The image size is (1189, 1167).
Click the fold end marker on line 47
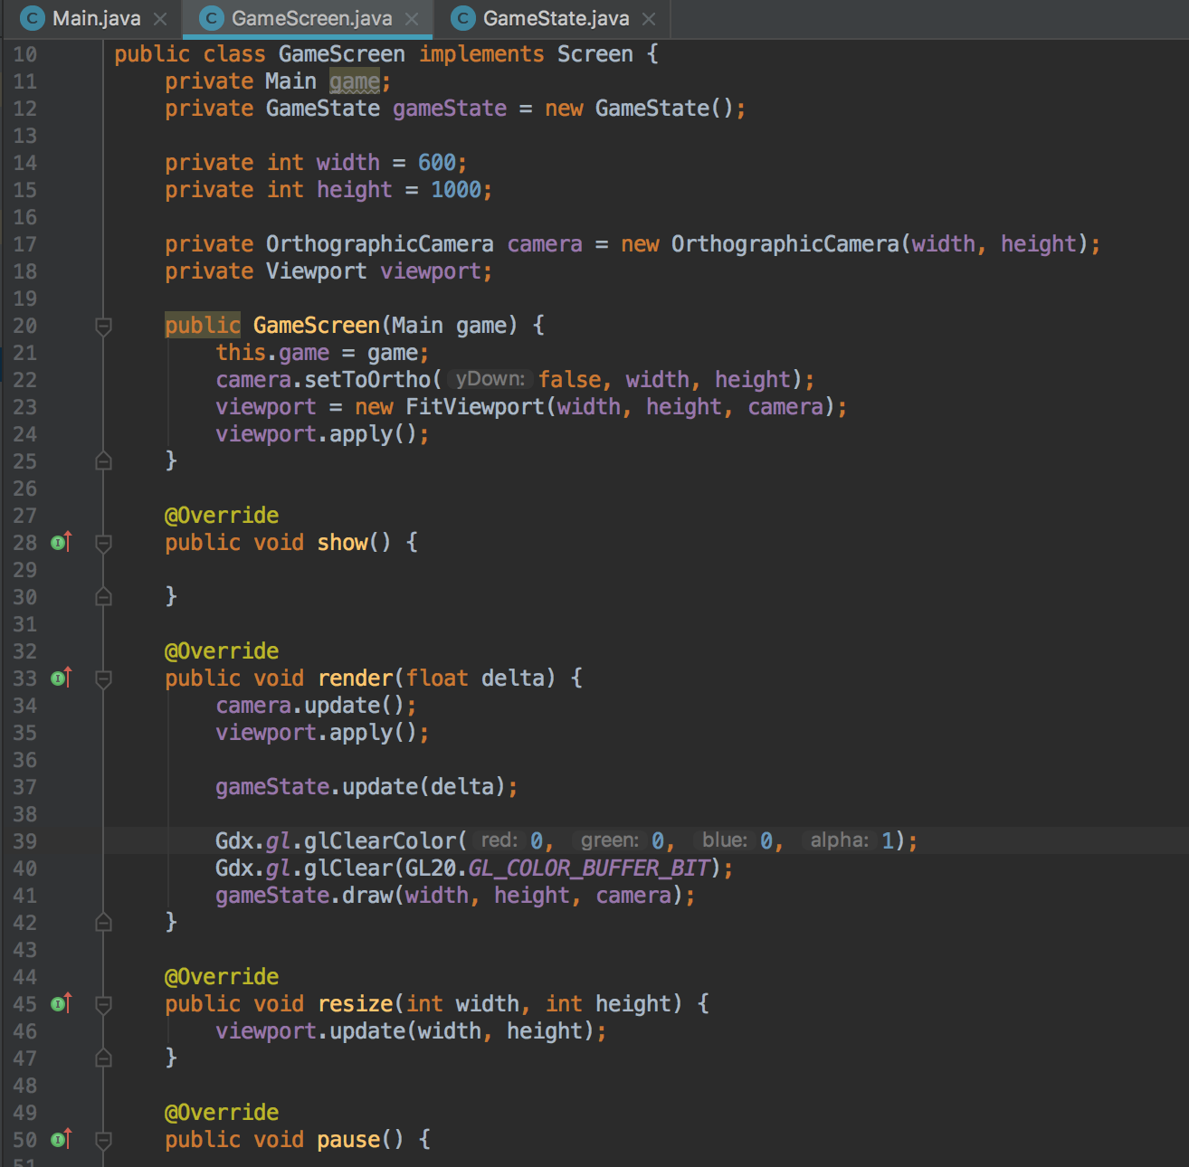(x=104, y=1058)
